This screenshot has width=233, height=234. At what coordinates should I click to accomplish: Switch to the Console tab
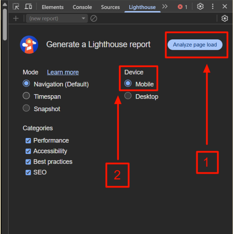point(82,7)
